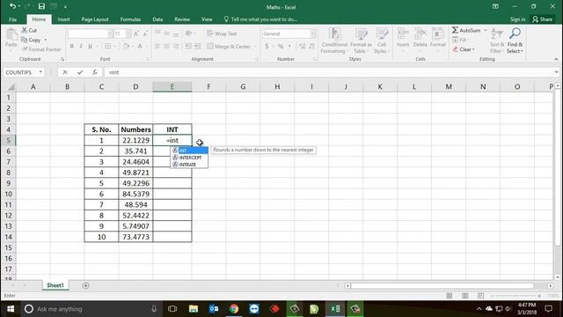Switch to Normal view in status bar
The height and width of the screenshot is (317, 563).
coord(450,296)
